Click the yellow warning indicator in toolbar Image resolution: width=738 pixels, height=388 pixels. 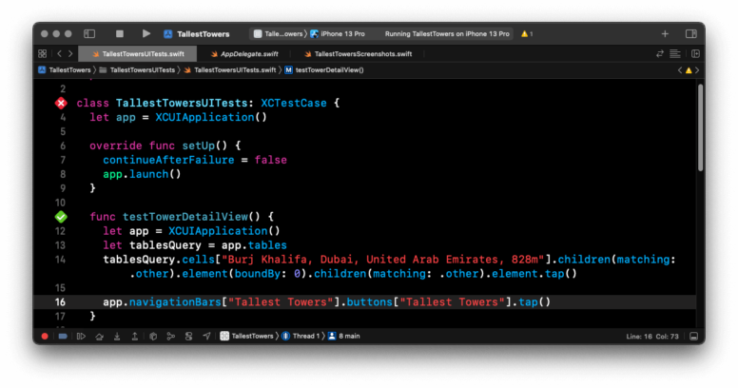pos(525,33)
